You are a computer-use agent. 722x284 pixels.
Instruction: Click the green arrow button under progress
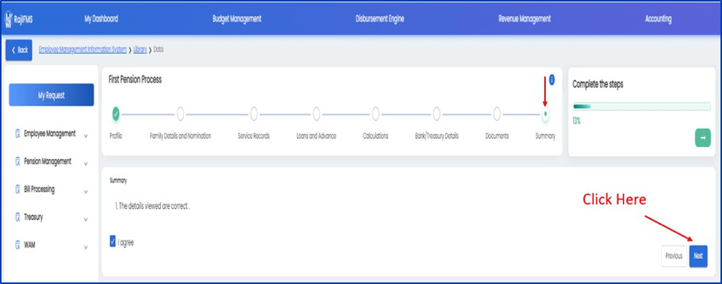pyautogui.click(x=703, y=138)
